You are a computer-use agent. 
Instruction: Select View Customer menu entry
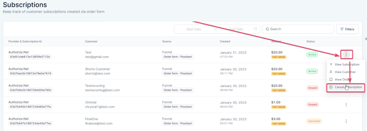click(345, 72)
